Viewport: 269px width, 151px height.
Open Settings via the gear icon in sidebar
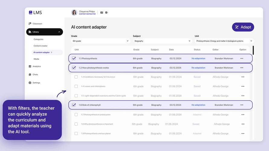30,83
